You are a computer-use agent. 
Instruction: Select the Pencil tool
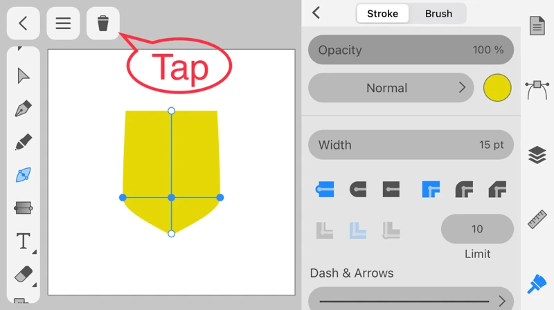click(x=24, y=143)
